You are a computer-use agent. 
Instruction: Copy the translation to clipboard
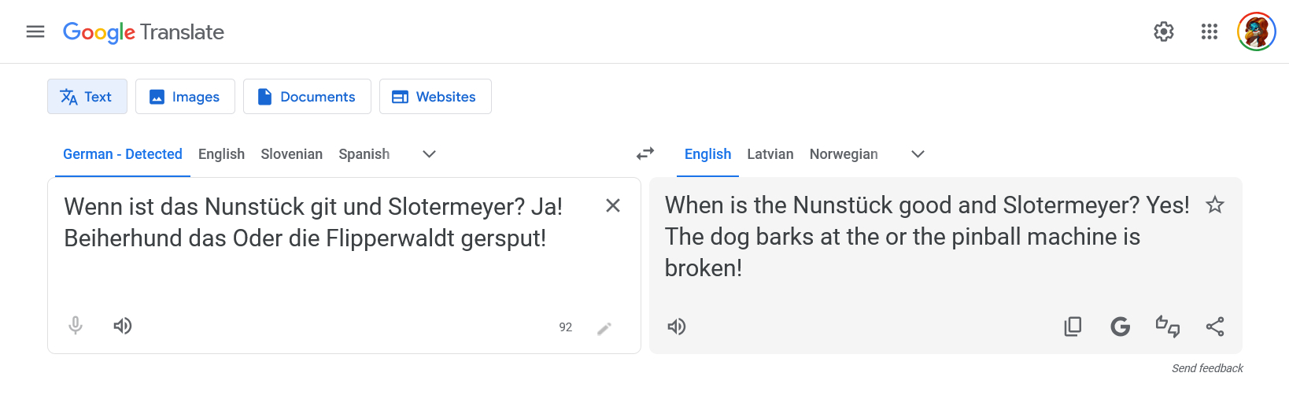tap(1073, 327)
